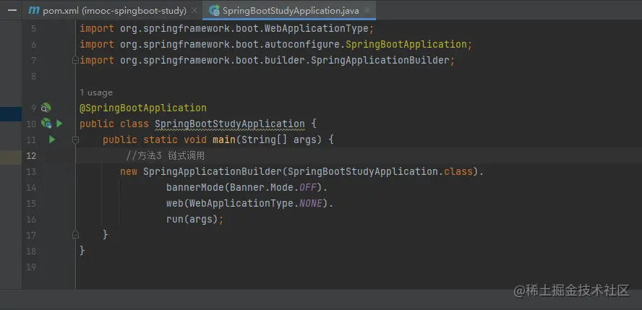
Task: Click the 'web' method call on line 15
Action: [175, 203]
